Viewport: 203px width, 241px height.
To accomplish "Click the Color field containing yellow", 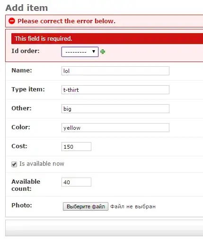I will (115, 127).
